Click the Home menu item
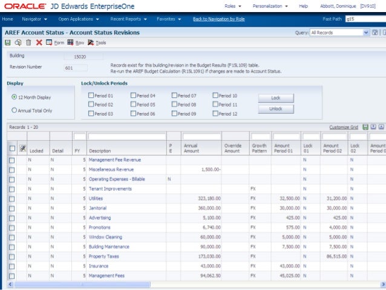 (7, 19)
